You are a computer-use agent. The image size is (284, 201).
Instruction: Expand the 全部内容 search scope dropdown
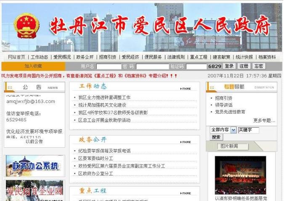coord(234,130)
